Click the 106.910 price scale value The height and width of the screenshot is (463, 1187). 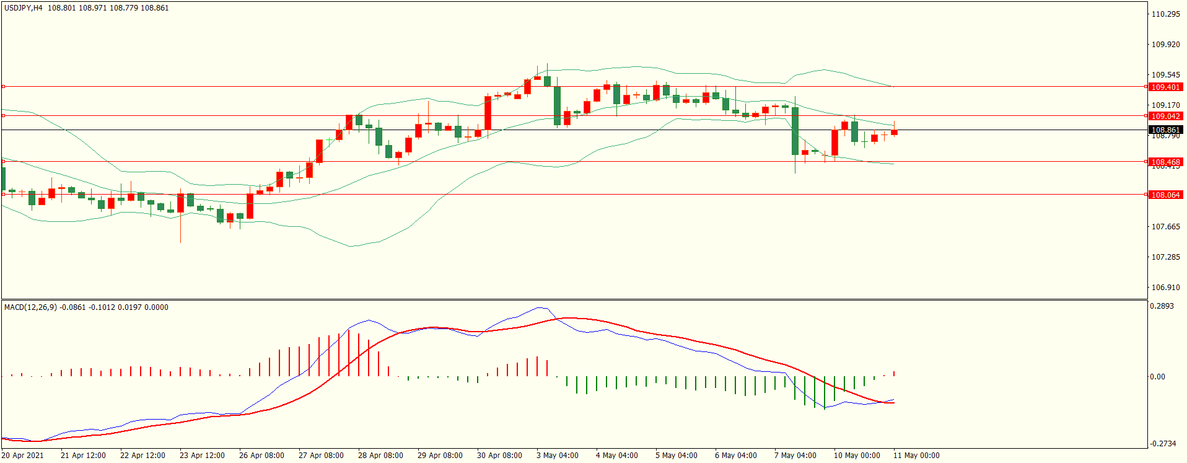click(x=1165, y=288)
